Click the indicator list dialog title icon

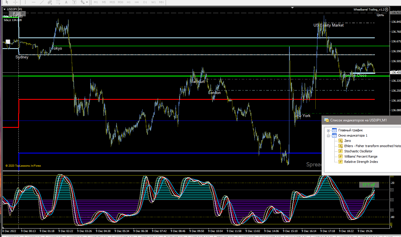[x=326, y=120]
